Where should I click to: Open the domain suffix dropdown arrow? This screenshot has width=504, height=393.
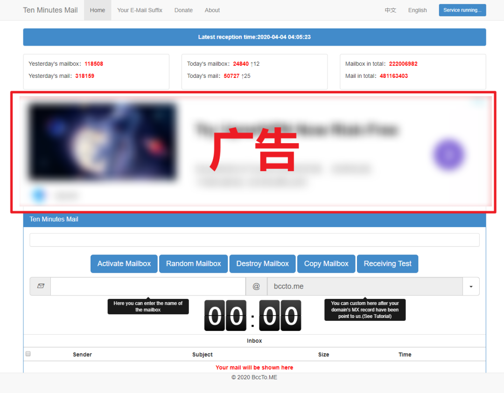coord(471,286)
